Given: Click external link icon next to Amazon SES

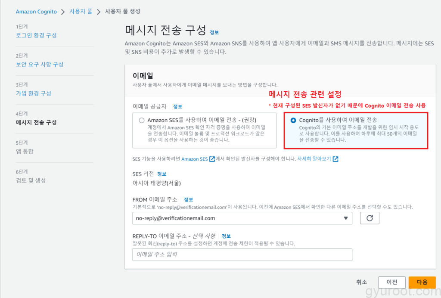Looking at the screenshot, I should click(x=212, y=159).
